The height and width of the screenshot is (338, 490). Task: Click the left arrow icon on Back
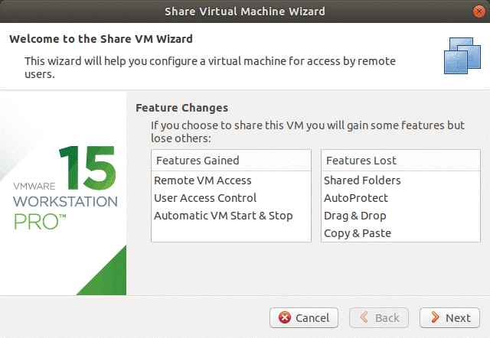point(364,317)
